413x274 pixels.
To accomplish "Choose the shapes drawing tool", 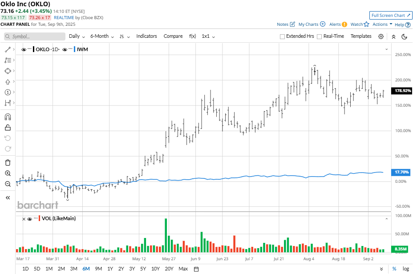I will tap(8, 71).
